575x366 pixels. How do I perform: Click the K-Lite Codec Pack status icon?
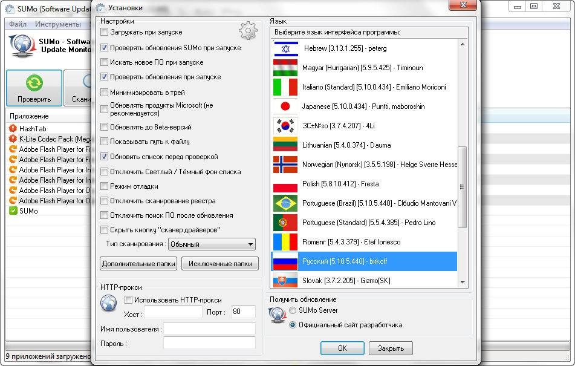[13, 139]
